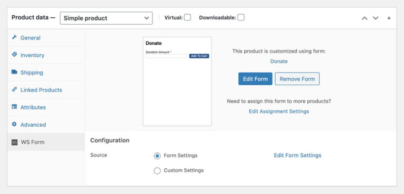
Task: Click the WS Form logo icon
Action: click(14, 142)
